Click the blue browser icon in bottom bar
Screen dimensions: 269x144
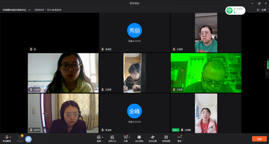(28, 139)
